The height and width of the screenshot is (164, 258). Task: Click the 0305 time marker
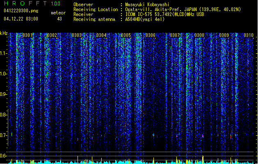126,35
